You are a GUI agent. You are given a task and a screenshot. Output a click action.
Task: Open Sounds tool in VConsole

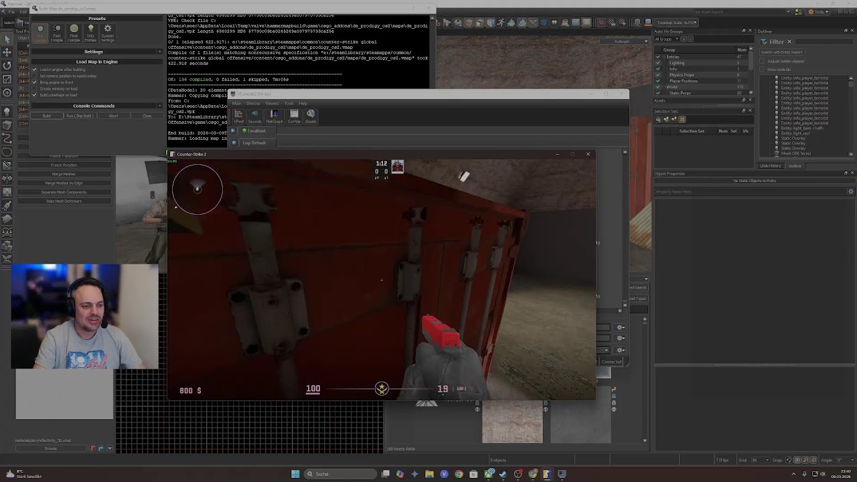coord(254,116)
